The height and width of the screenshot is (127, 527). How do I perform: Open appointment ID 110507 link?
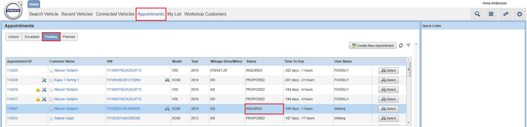[x=12, y=109]
